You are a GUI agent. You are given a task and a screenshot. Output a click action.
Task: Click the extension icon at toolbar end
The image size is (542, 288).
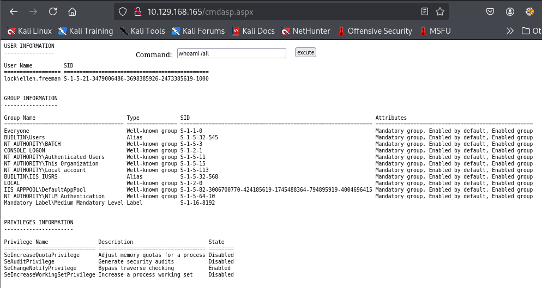pos(529,11)
